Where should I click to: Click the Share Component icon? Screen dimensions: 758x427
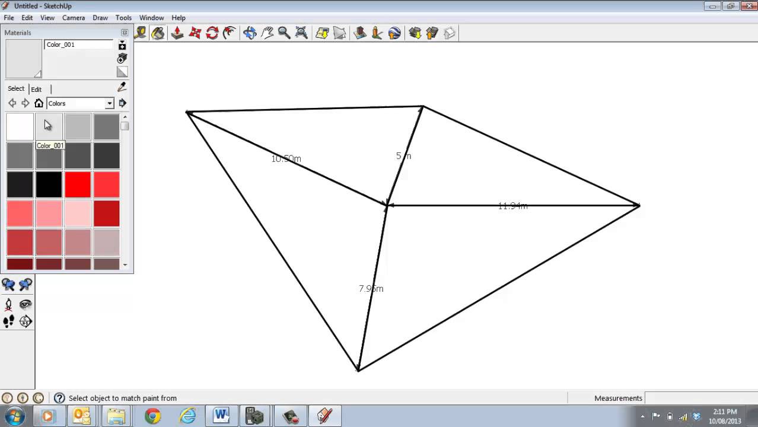click(449, 33)
